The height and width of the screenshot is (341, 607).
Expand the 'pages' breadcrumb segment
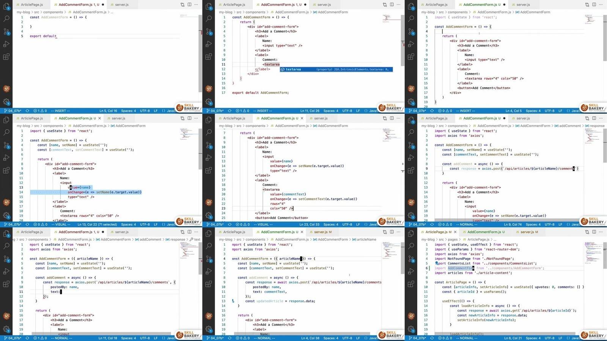[453, 239]
